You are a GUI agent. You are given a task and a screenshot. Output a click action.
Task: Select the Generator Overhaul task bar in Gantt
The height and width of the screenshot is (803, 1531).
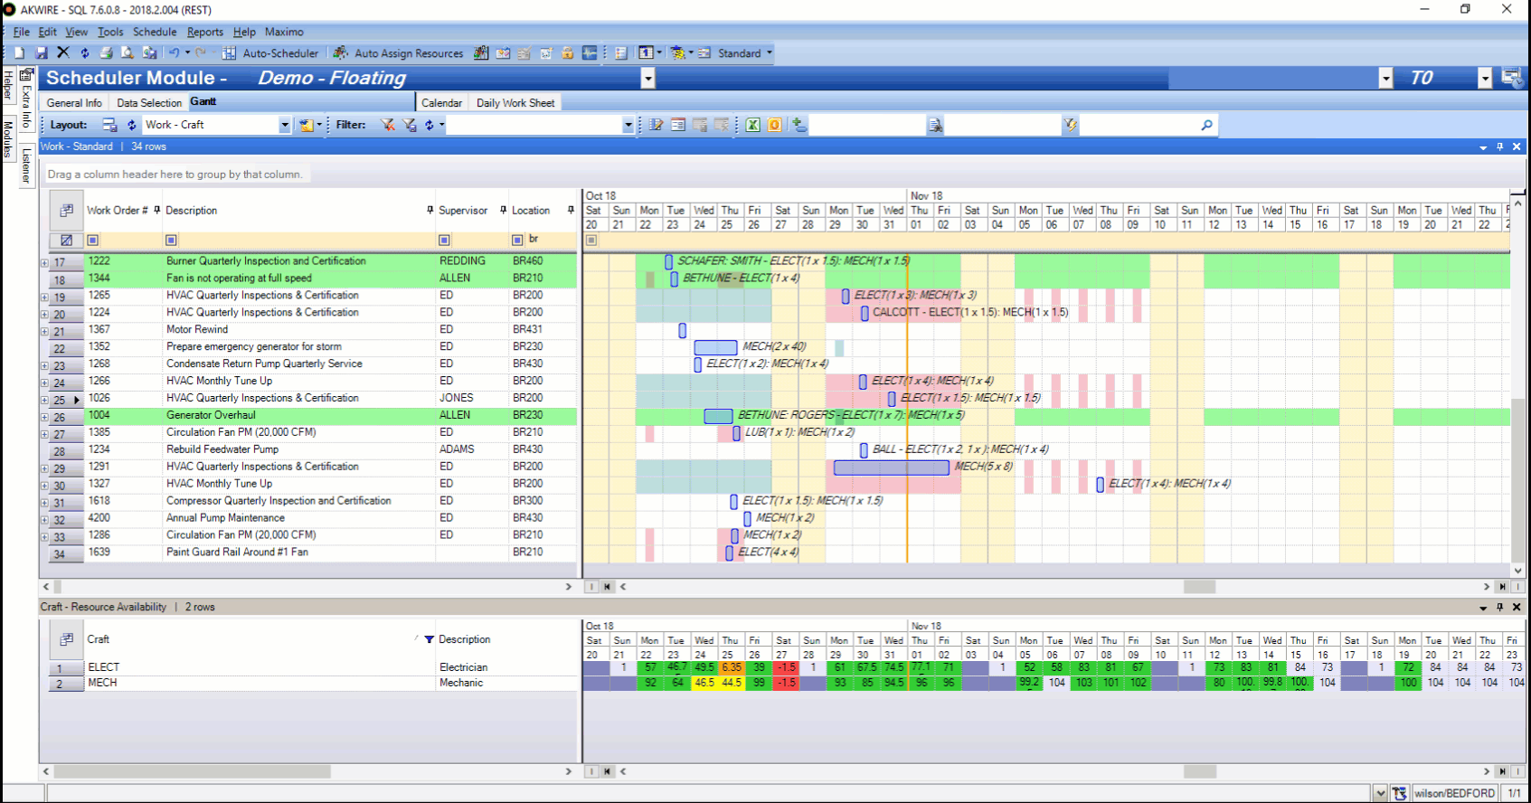(x=718, y=416)
